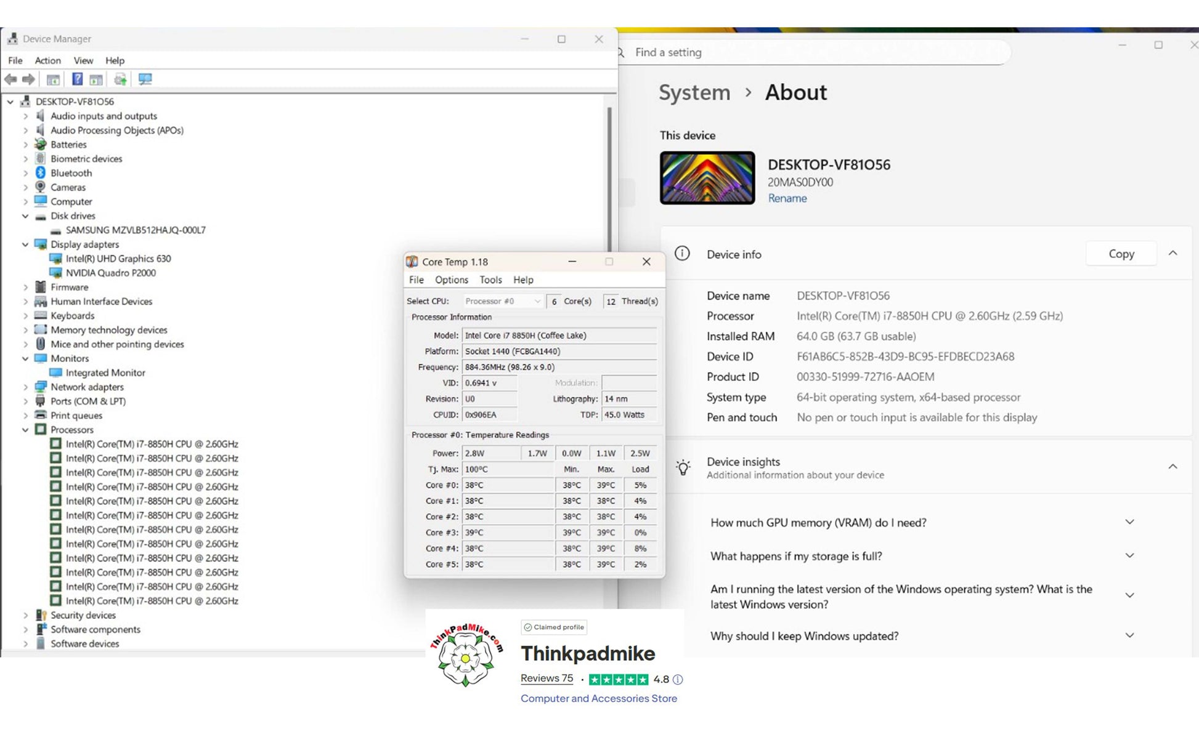The image size is (1199, 753).
Task: Click the Back arrow in Device Manager
Action: click(x=10, y=79)
